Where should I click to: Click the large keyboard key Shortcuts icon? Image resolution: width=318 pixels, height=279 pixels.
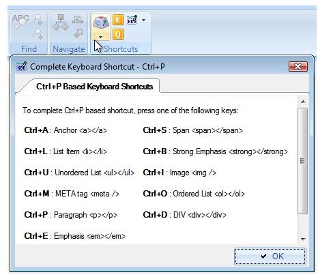point(101,23)
